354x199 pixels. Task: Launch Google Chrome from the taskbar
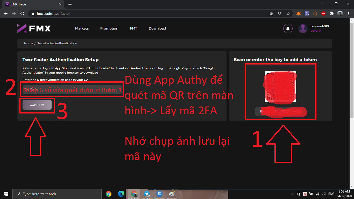pos(109,194)
